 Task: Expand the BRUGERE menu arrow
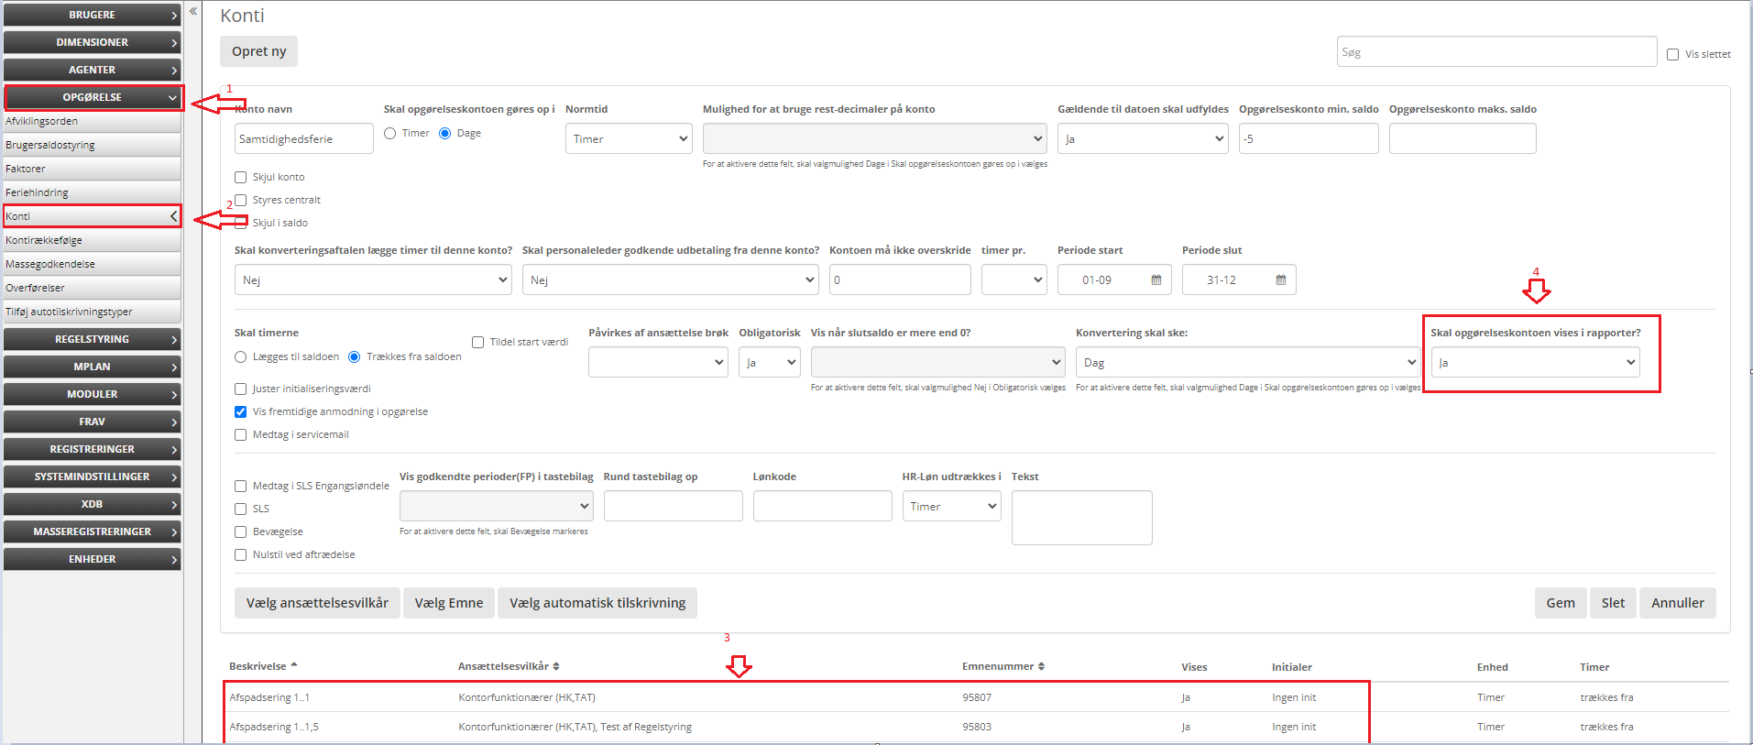click(173, 16)
